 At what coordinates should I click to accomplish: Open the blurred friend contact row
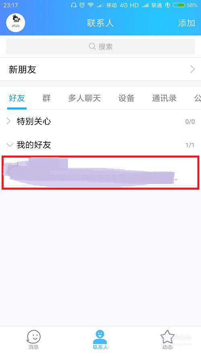pos(100,172)
